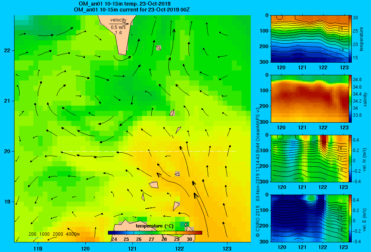Click contour label 26 in vel. E section

point(340,208)
